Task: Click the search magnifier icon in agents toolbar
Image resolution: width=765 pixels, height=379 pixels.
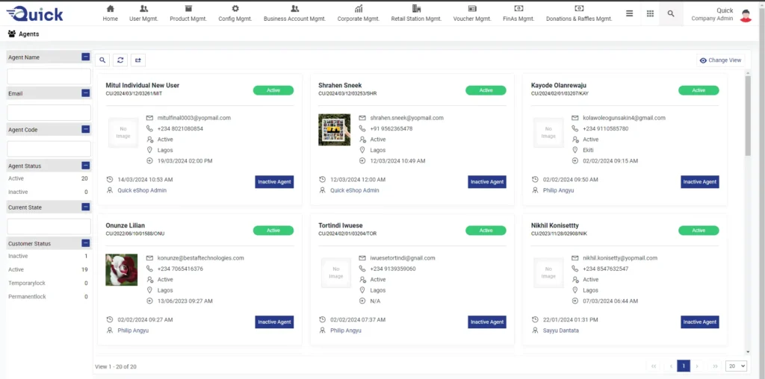Action: click(x=103, y=60)
